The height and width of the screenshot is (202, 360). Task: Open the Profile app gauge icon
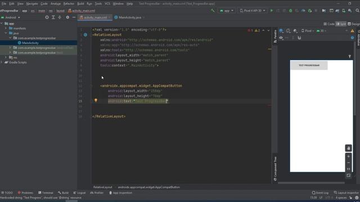pyautogui.click(x=303, y=11)
